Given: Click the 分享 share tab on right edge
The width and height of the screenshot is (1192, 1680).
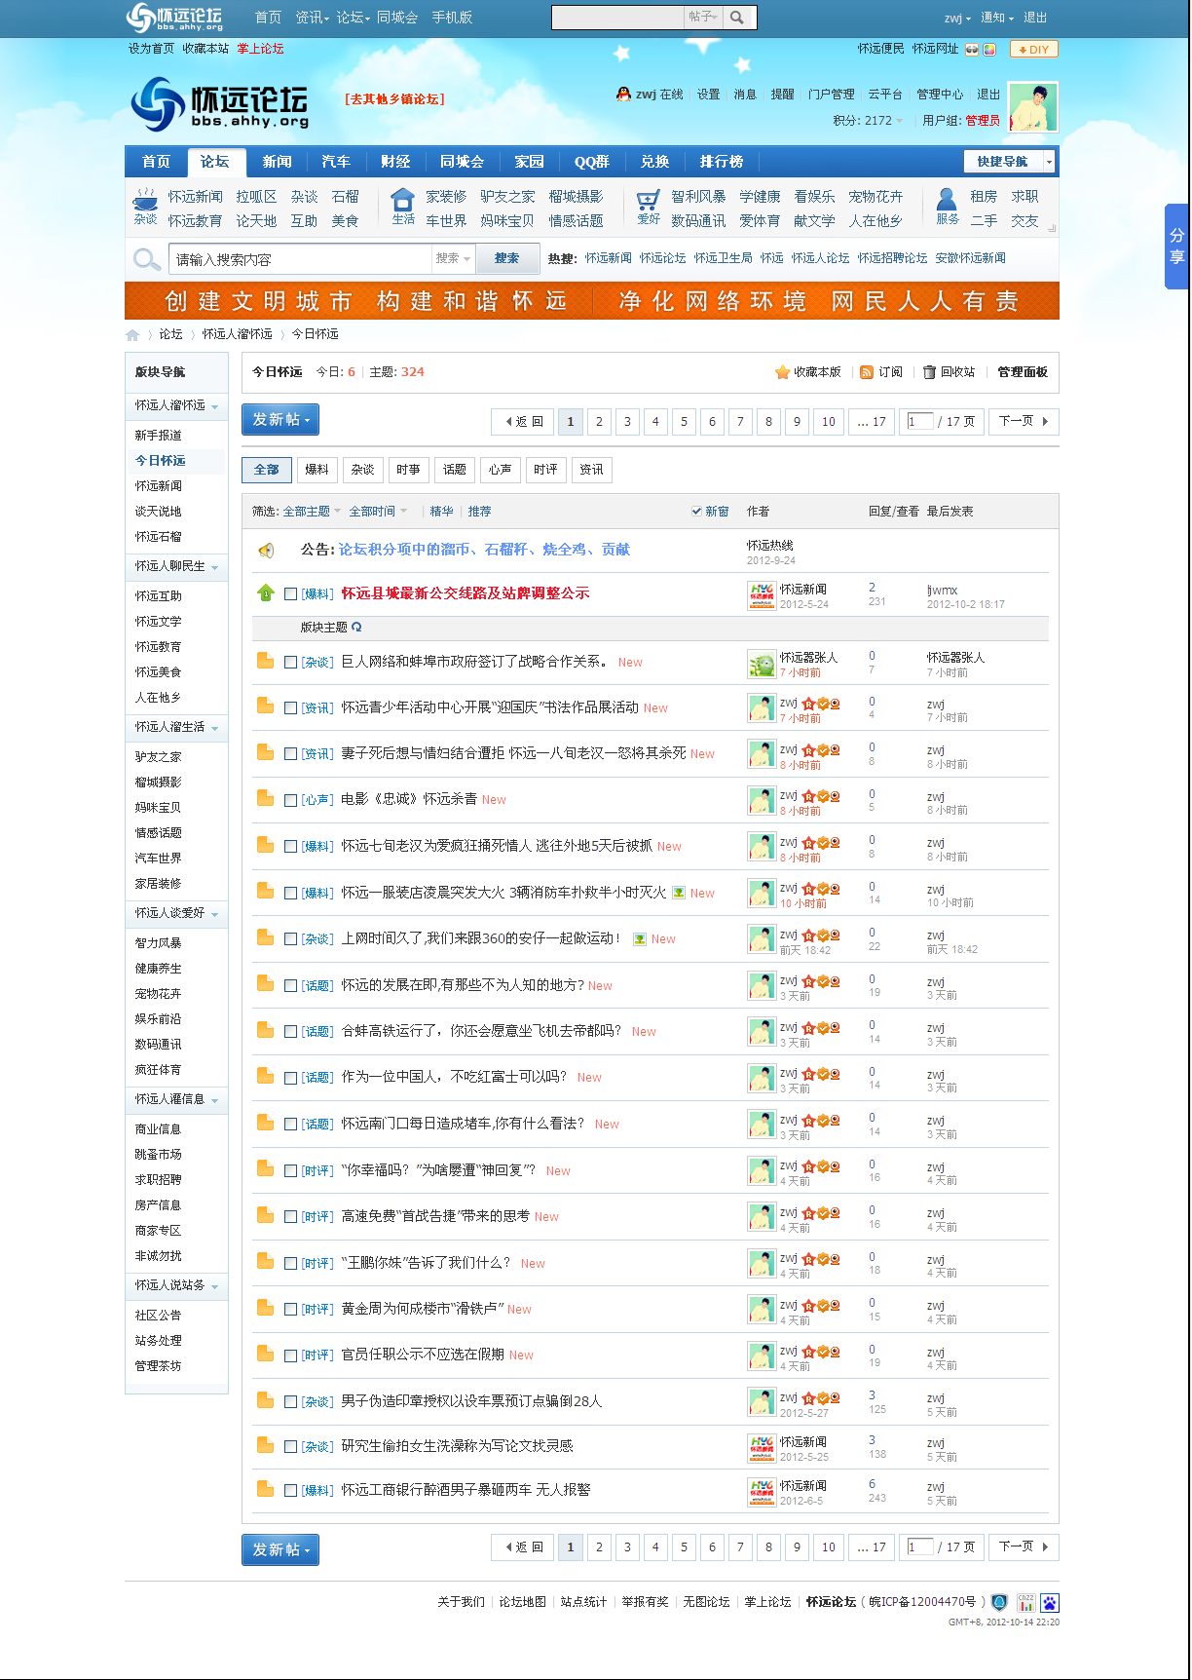Looking at the screenshot, I should 1176,247.
